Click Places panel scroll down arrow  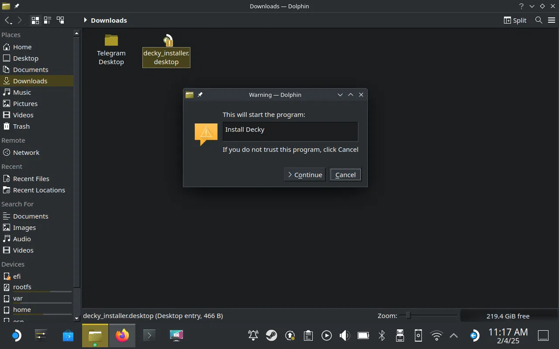(x=77, y=318)
